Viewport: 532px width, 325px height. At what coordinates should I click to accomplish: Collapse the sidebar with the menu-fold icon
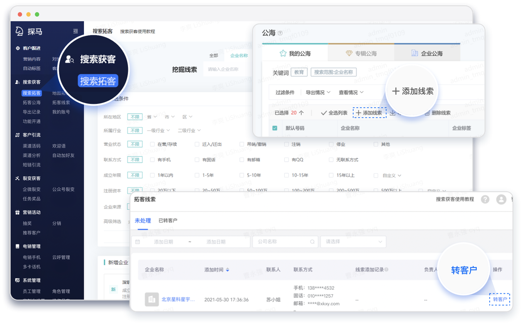[75, 31]
